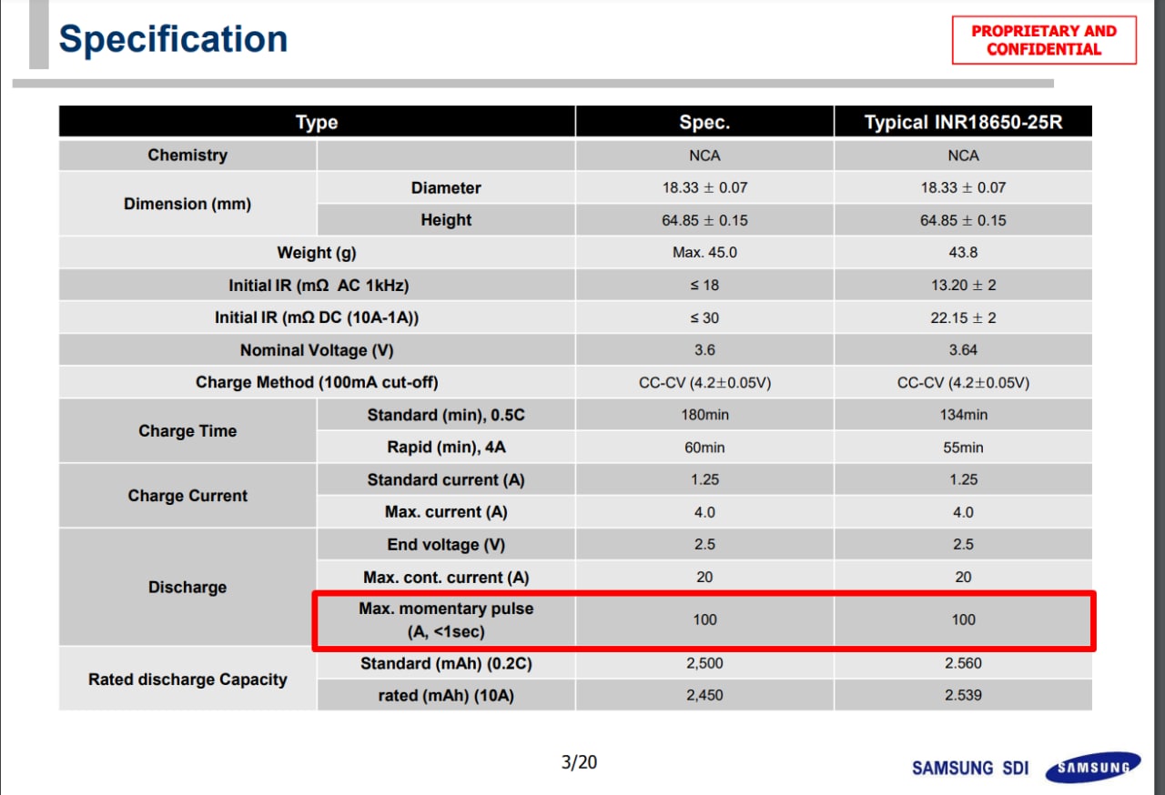Click the Max. current (A) label
1165x795 pixels.
click(x=446, y=512)
